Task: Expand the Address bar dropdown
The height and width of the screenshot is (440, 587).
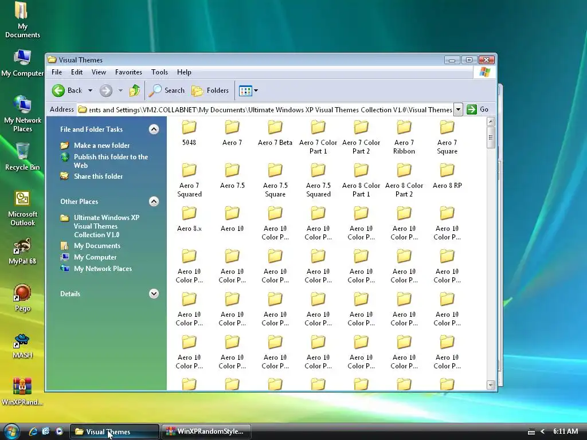Action: [x=458, y=109]
